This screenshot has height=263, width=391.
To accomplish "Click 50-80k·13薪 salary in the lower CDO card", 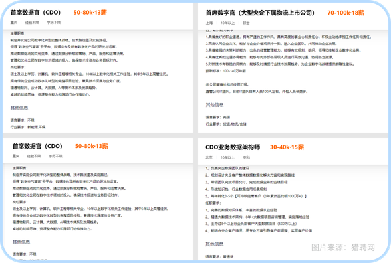I will point(92,146).
